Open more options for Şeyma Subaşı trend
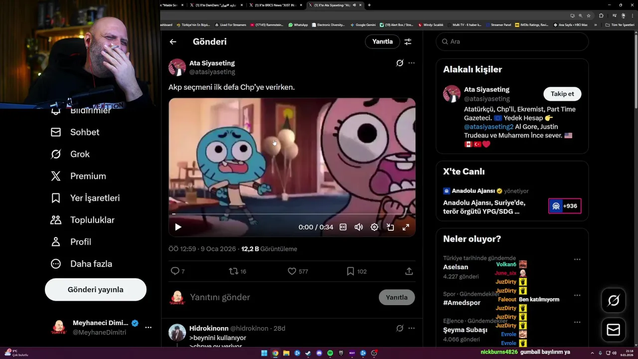 click(577, 322)
